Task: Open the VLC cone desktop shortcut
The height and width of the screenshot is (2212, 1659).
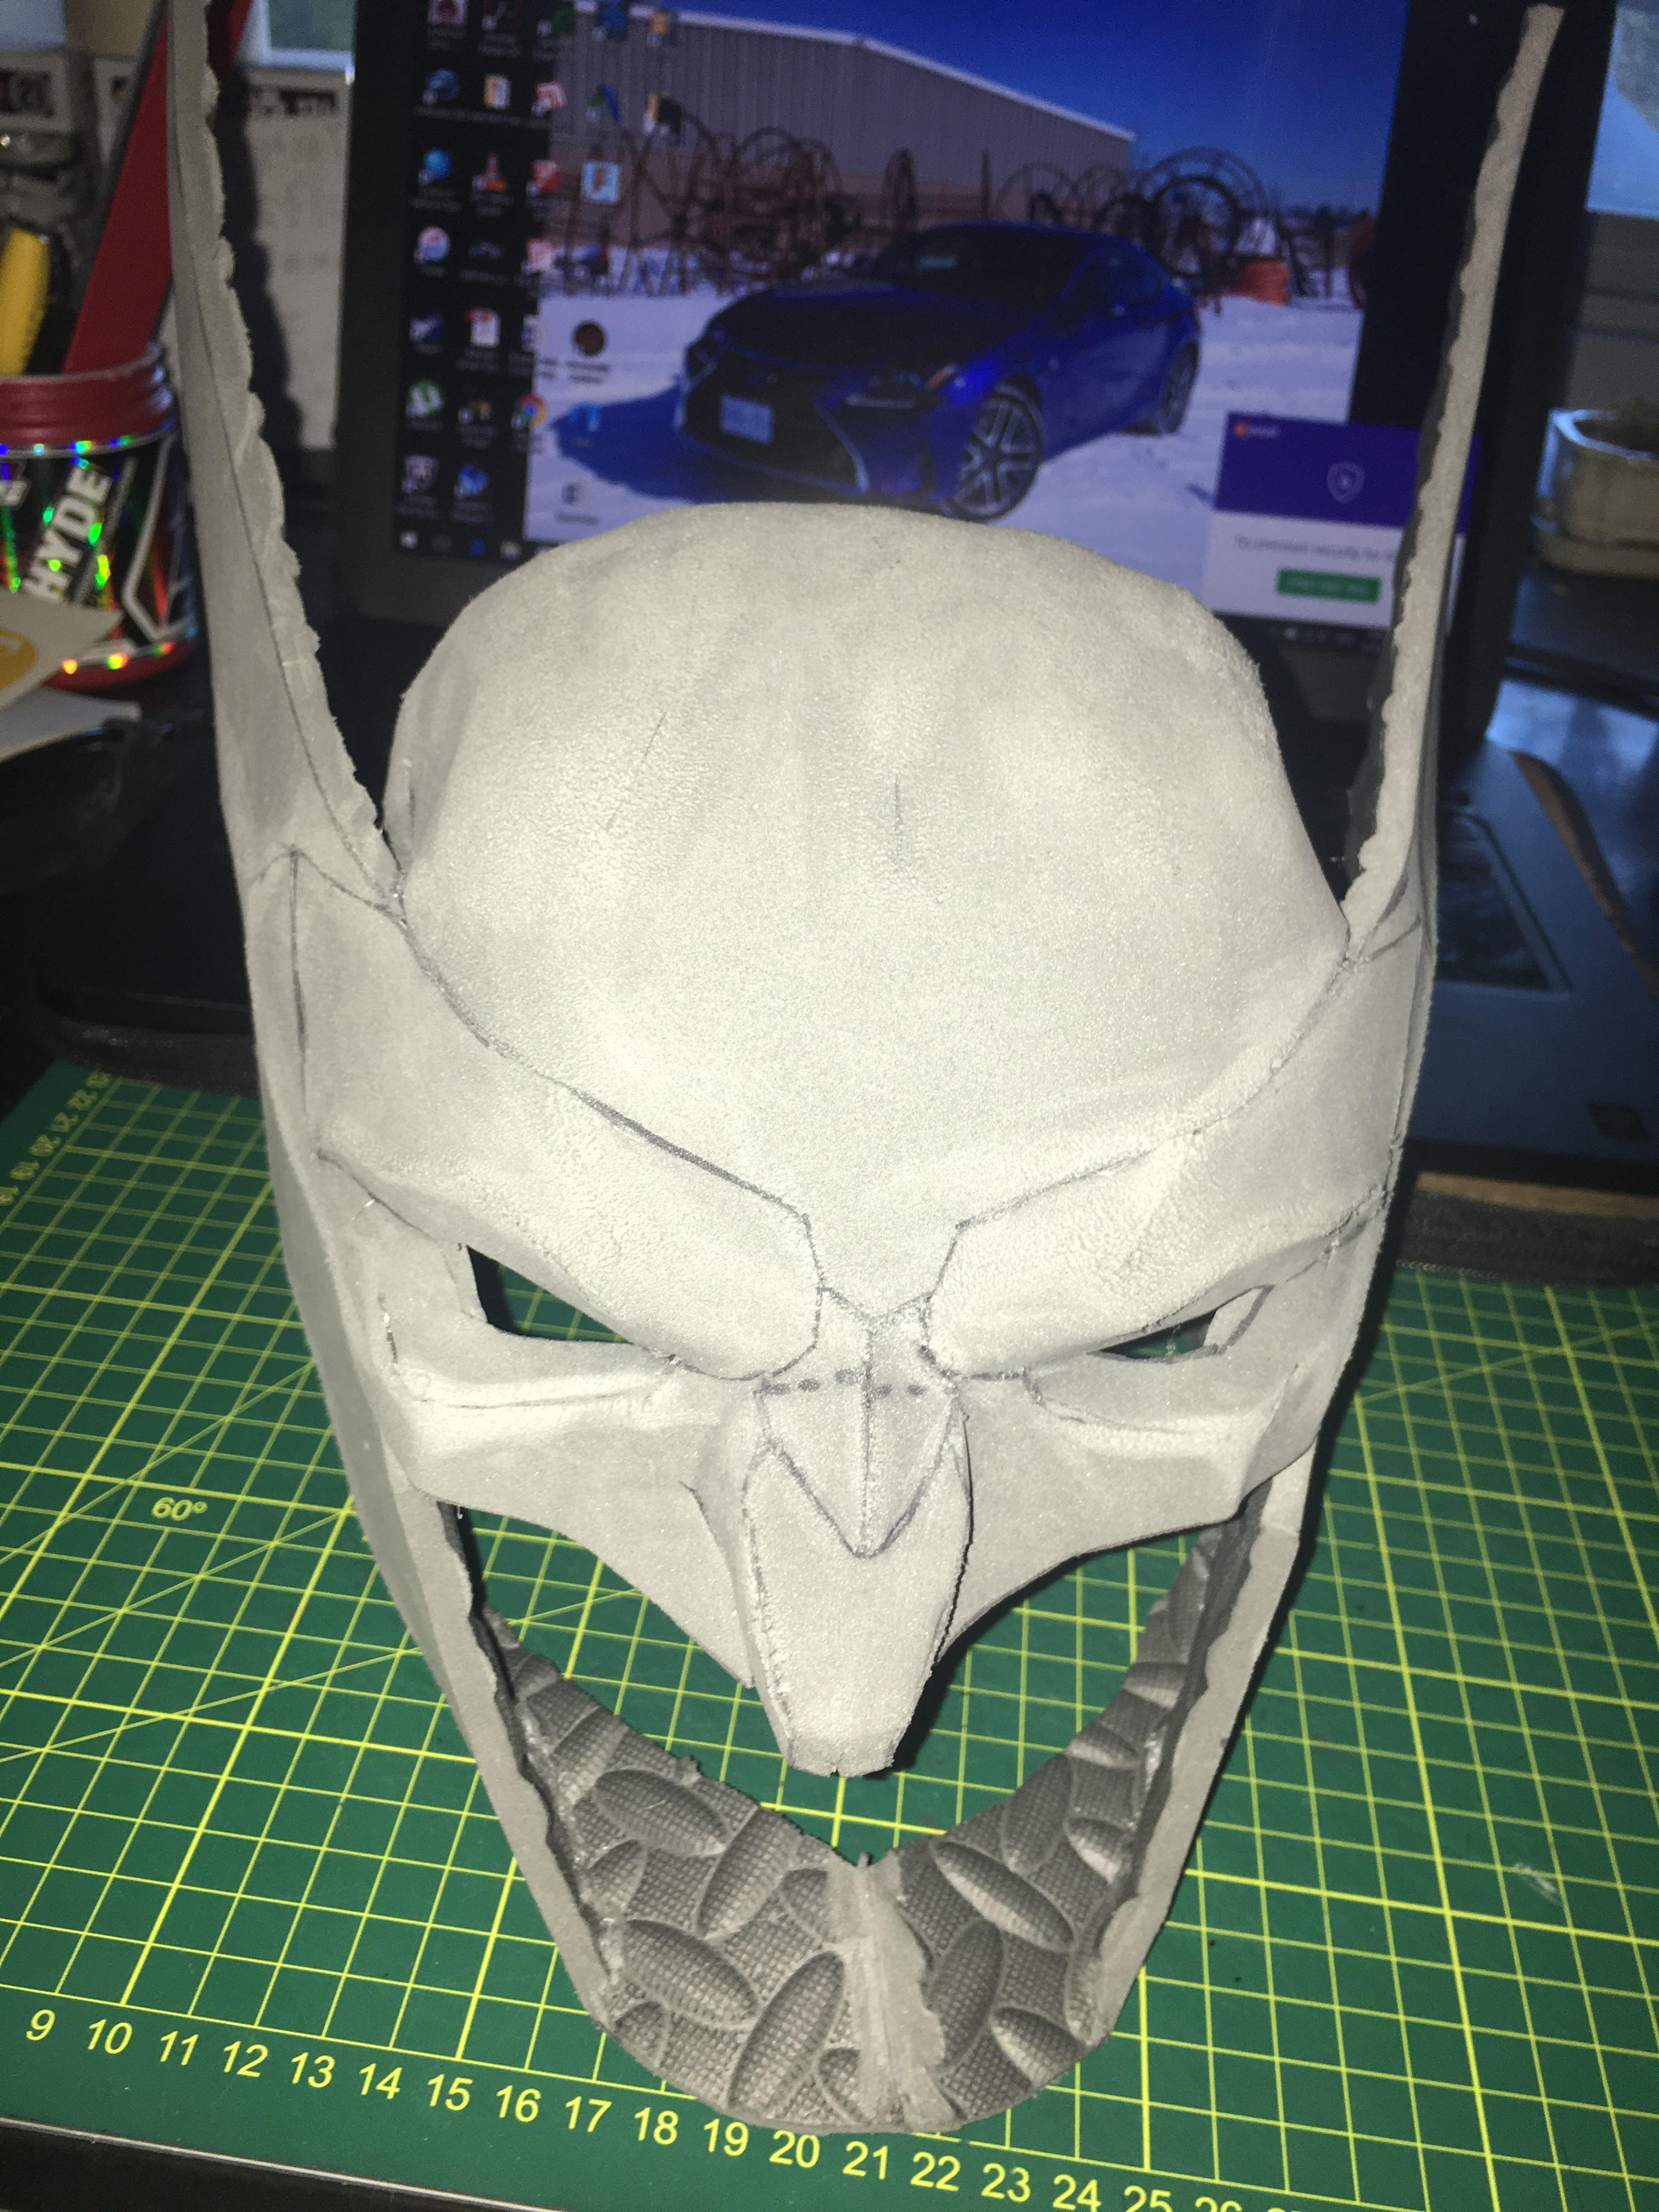Action: tap(491, 173)
